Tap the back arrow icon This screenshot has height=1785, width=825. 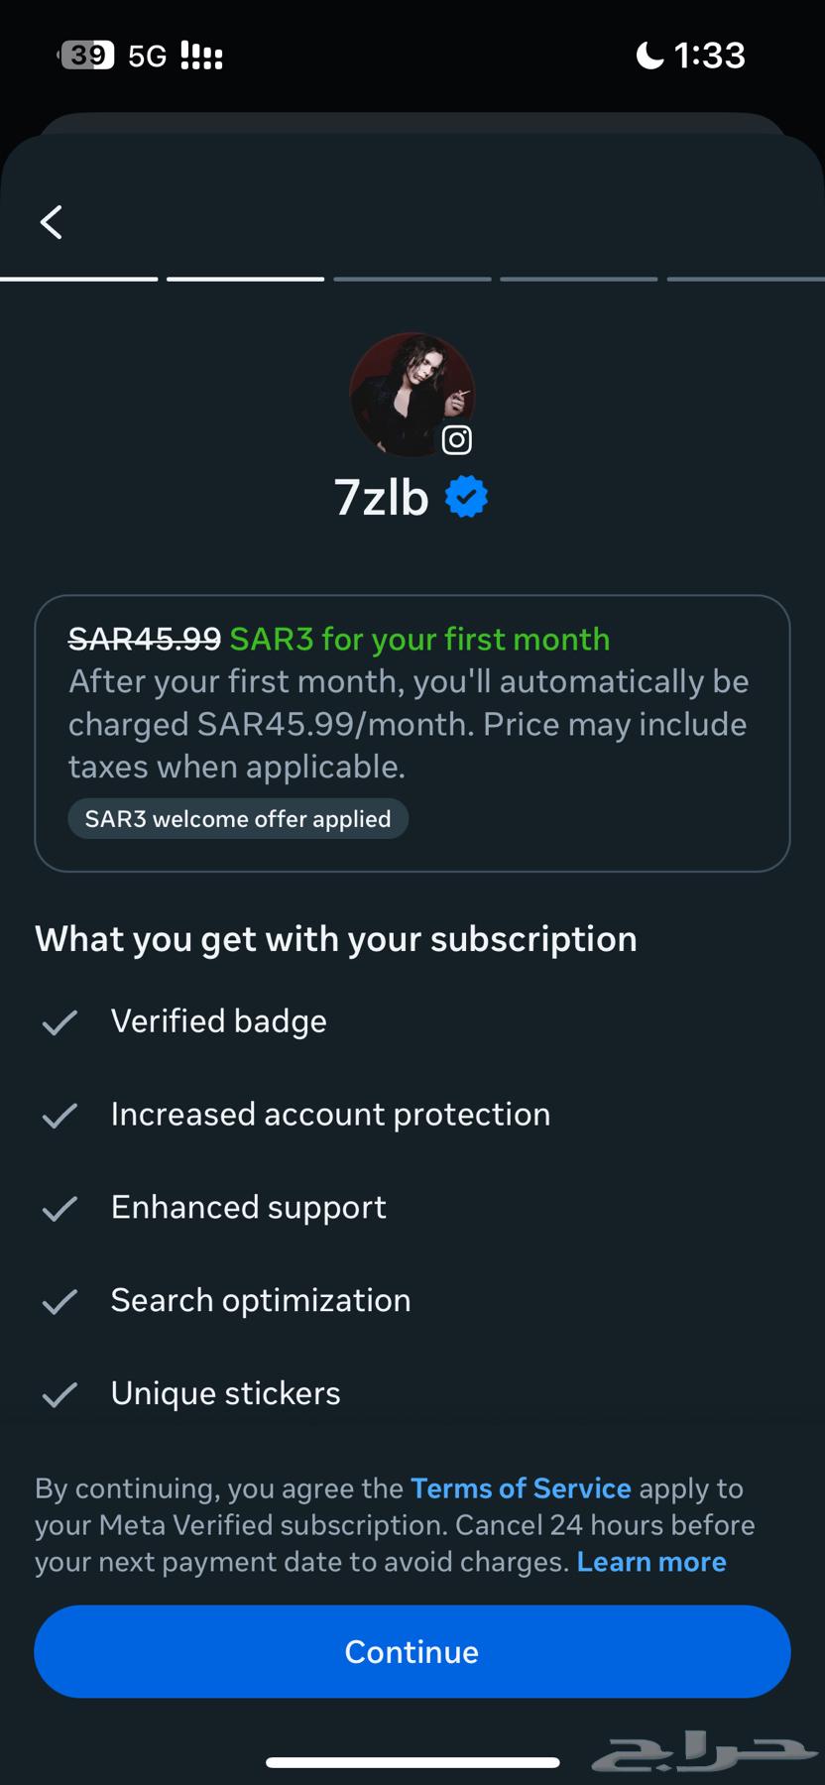52,222
